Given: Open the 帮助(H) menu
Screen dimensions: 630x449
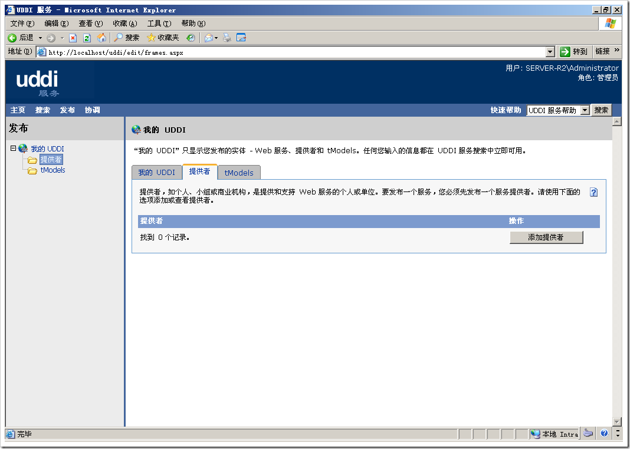Looking at the screenshot, I should click(x=193, y=24).
